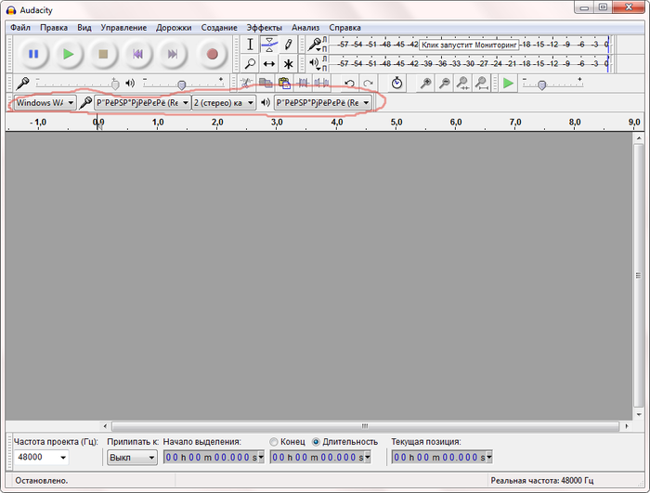Image resolution: width=650 pixels, height=493 pixels.
Task: Select the Draw pencil tool
Action: tap(289, 45)
